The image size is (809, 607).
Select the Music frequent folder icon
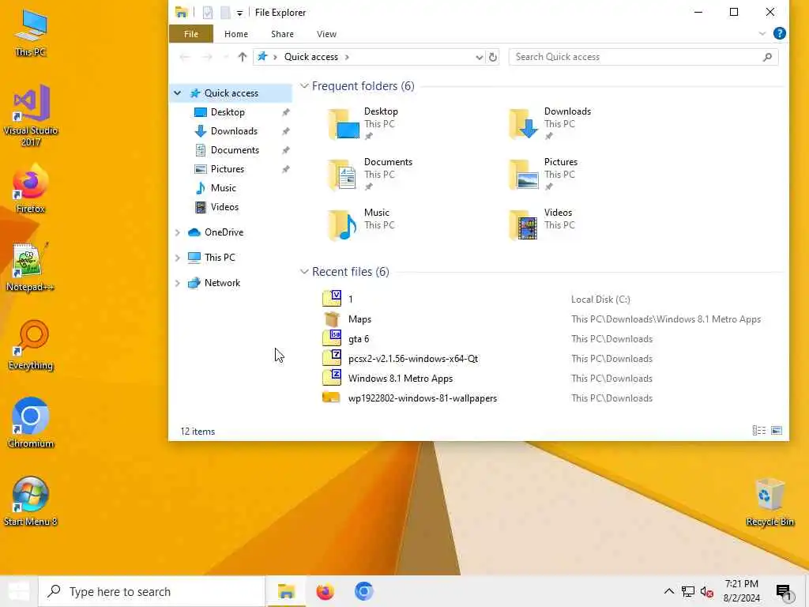pyautogui.click(x=344, y=225)
